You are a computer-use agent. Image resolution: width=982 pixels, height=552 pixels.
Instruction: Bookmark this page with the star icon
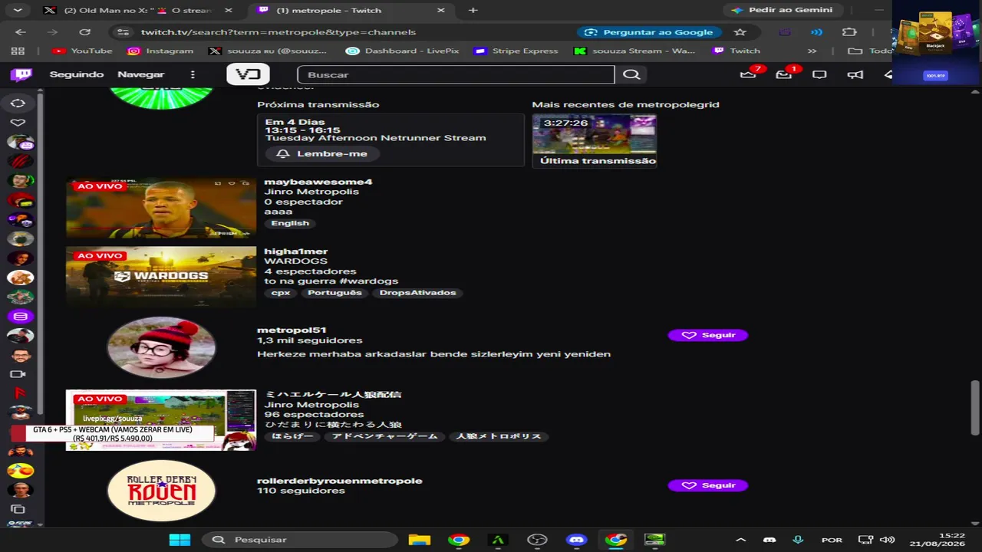pos(740,32)
